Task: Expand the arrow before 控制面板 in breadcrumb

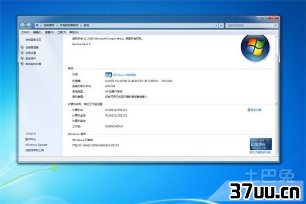Action: click(x=41, y=25)
